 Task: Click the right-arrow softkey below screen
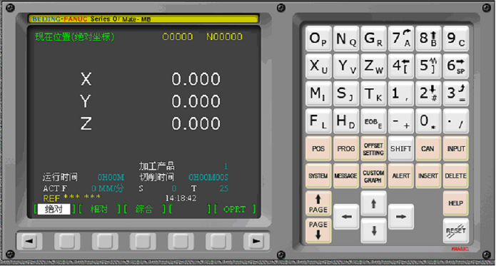[256, 242]
